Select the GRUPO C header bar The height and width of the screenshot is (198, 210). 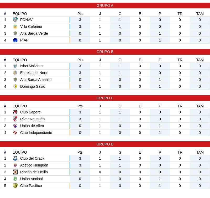105,98
